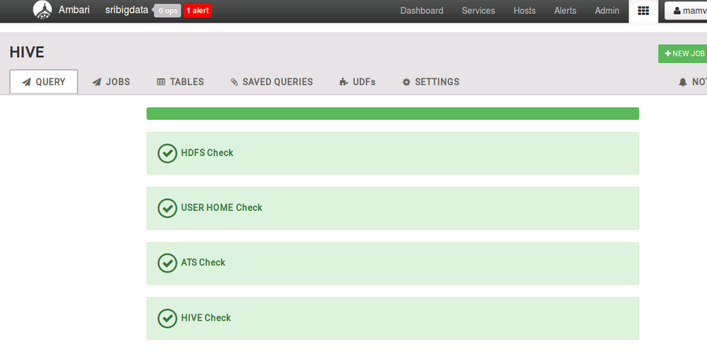
Task: Open the Query tab
Action: click(44, 82)
